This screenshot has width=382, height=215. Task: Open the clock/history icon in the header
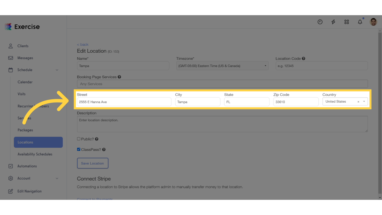[x=320, y=22]
